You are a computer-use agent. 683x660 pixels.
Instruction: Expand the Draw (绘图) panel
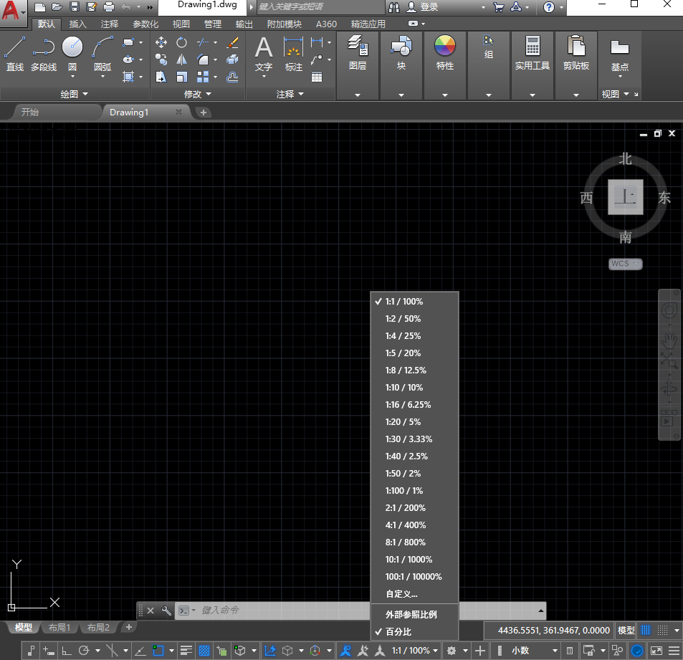coord(74,94)
